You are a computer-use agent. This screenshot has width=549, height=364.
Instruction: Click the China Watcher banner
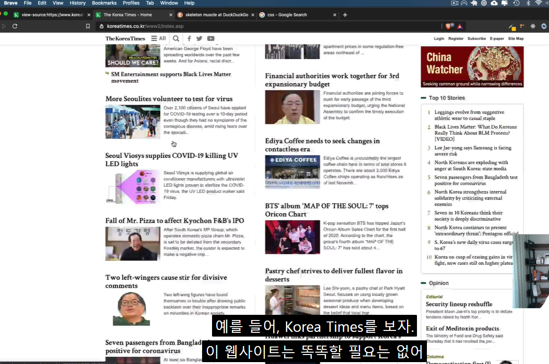[472, 67]
